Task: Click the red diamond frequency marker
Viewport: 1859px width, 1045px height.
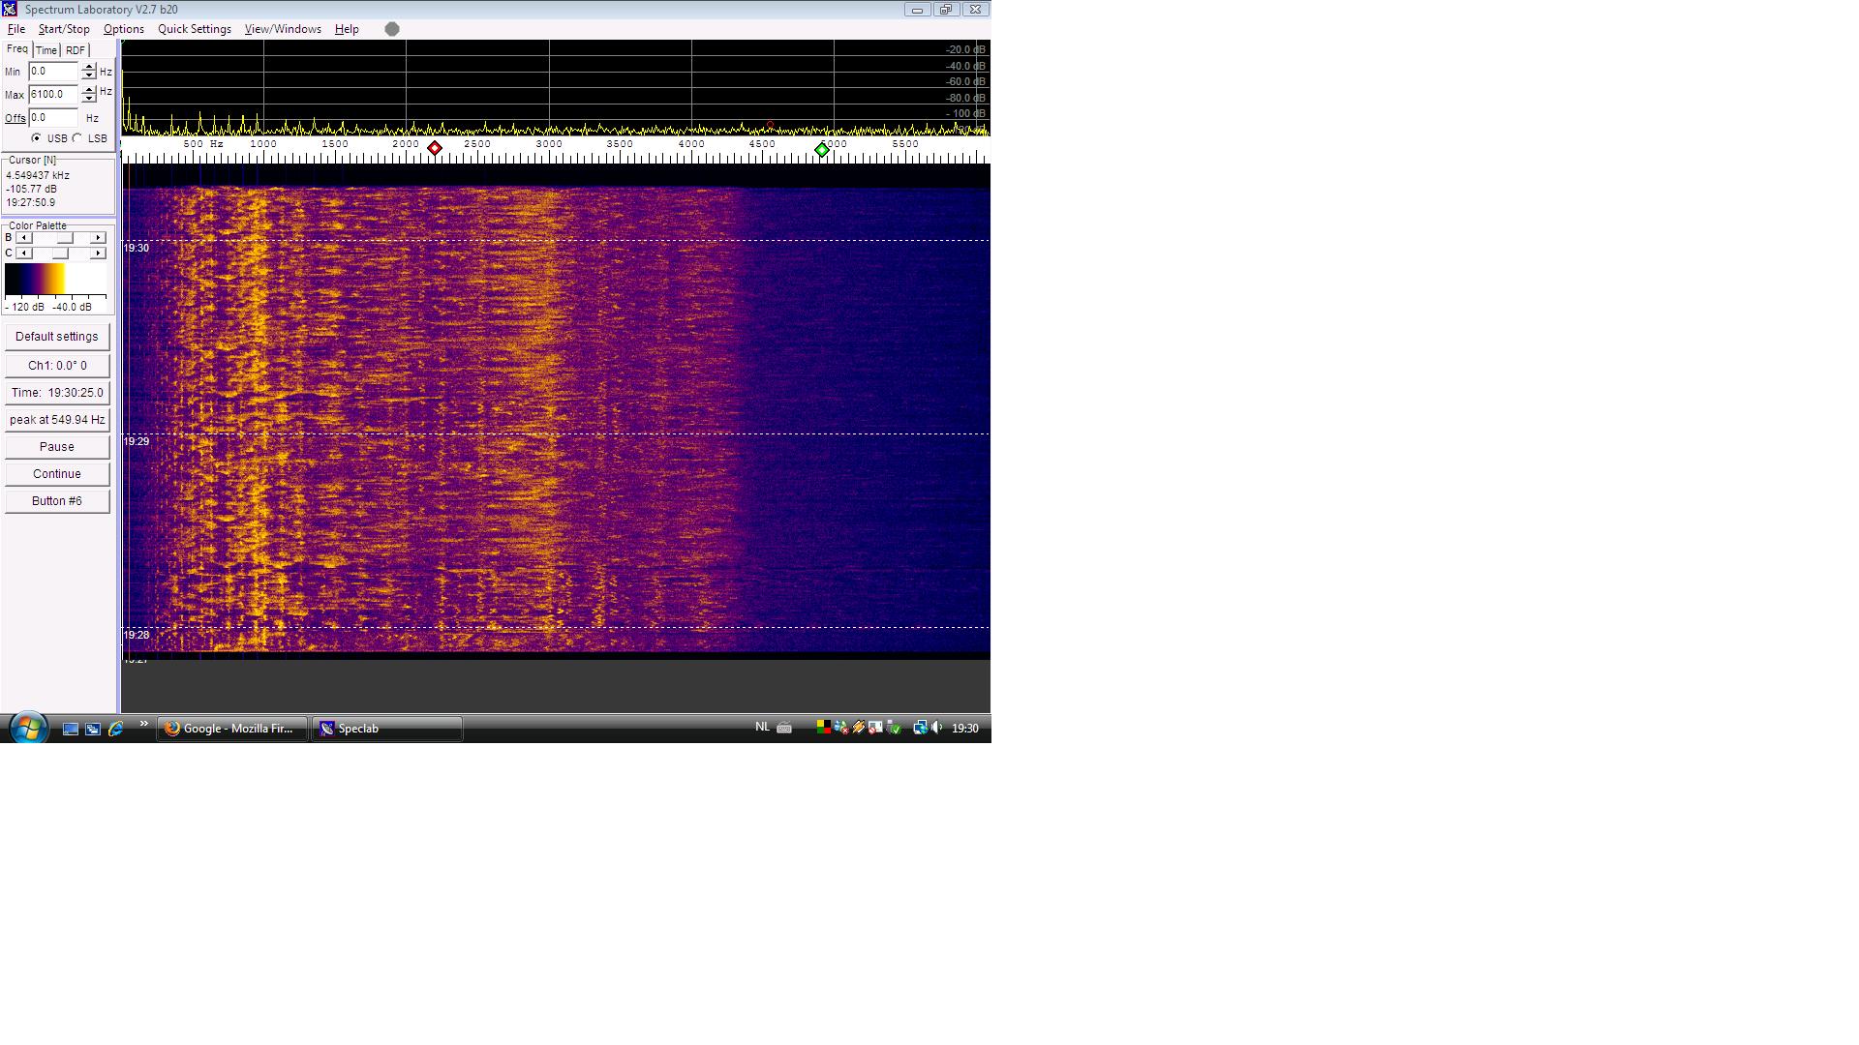Action: pos(435,148)
